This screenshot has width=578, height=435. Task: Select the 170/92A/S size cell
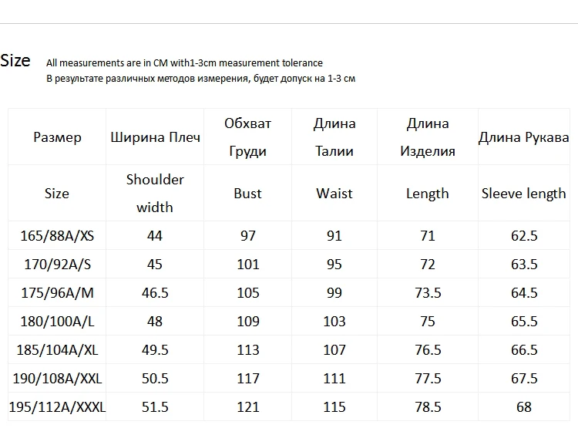click(x=57, y=265)
